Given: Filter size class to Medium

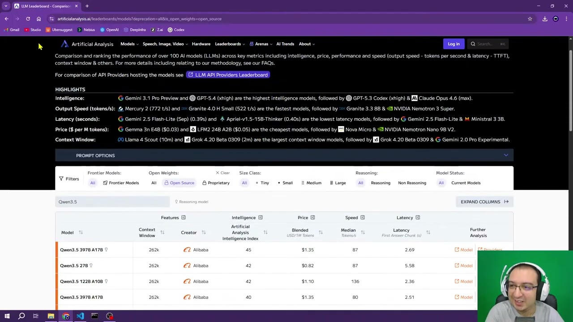Looking at the screenshot, I should point(311,183).
